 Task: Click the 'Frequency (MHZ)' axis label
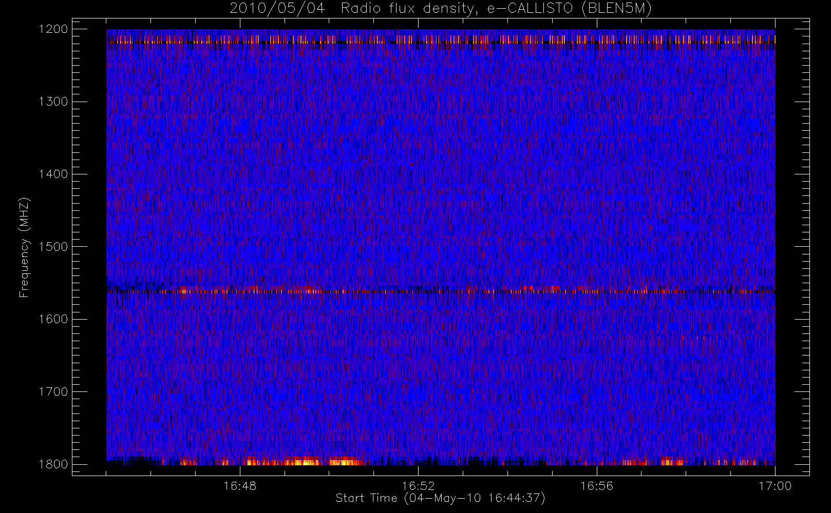(x=24, y=247)
